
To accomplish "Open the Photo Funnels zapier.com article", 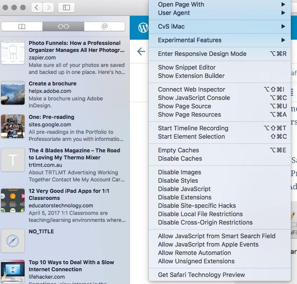I will coord(75,47).
